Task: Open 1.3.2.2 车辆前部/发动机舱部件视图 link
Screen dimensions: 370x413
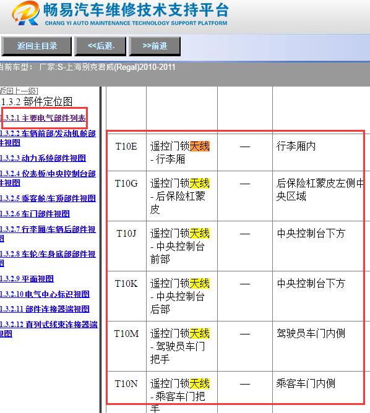Action: (48, 138)
